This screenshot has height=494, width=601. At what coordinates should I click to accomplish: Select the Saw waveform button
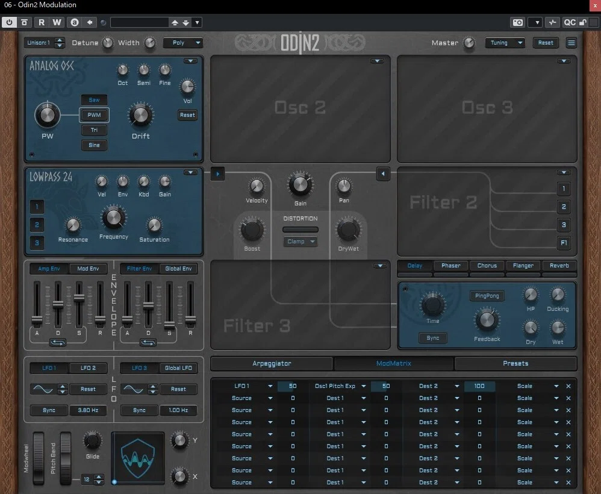94,100
